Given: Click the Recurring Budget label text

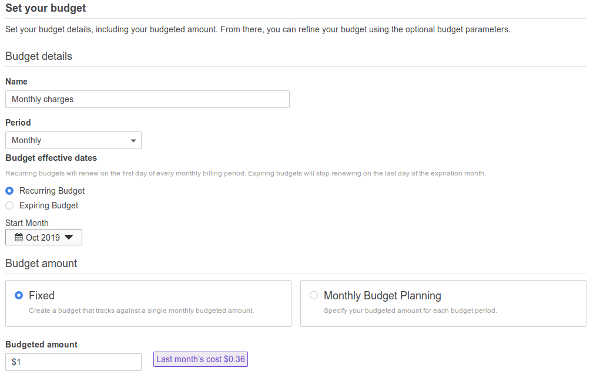Looking at the screenshot, I should (52, 191).
